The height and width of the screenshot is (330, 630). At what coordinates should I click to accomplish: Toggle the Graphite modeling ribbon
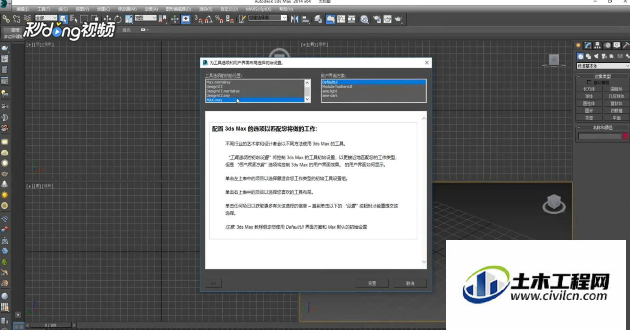(x=330, y=19)
